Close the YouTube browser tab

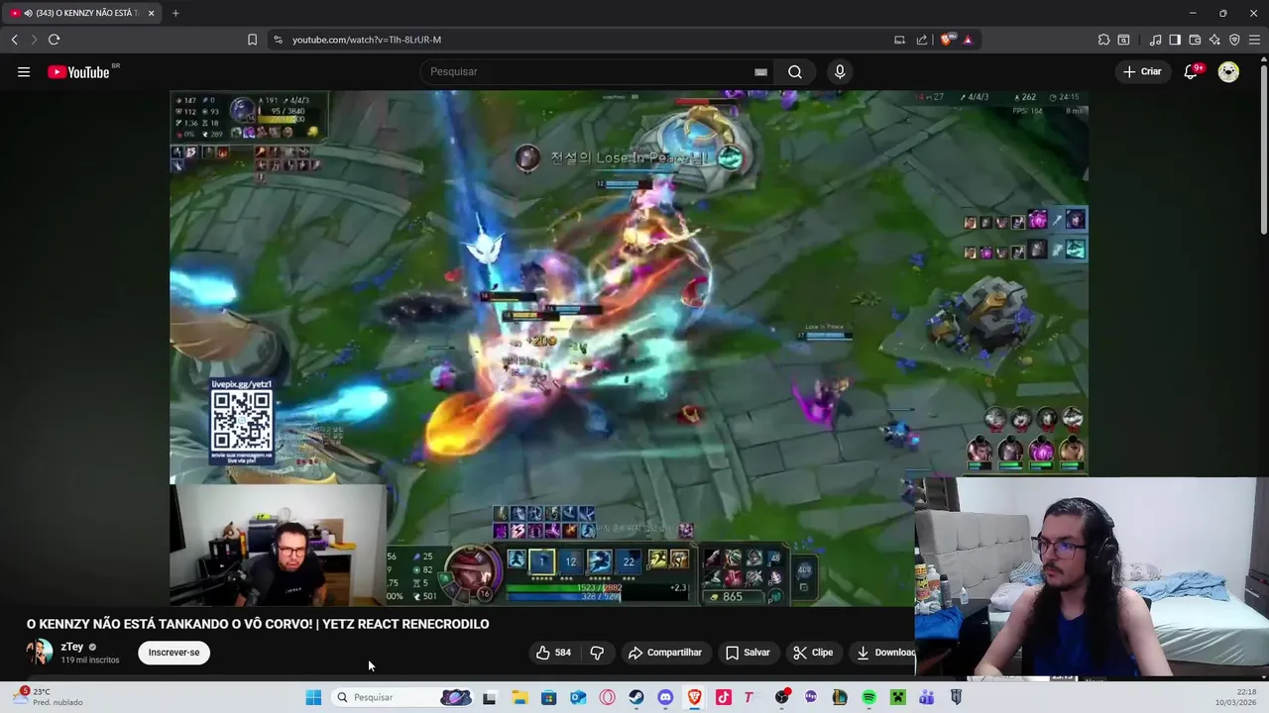[152, 13]
